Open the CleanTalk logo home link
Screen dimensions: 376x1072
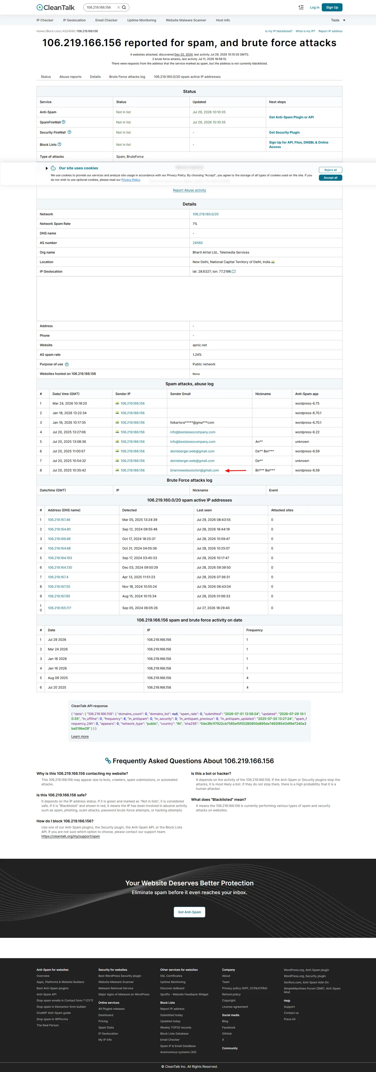point(56,8)
